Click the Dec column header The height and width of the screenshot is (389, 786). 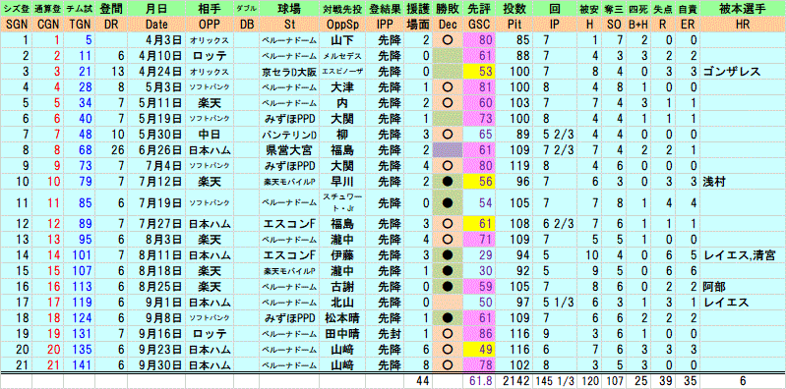449,25
